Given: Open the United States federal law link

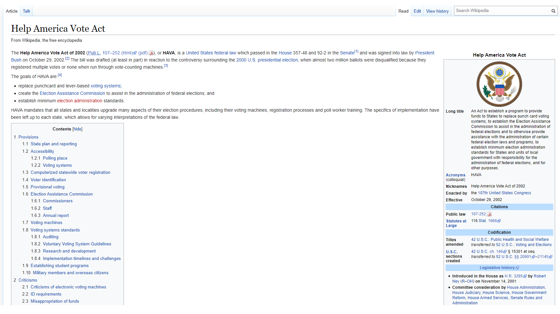Looking at the screenshot, I should [x=211, y=53].
